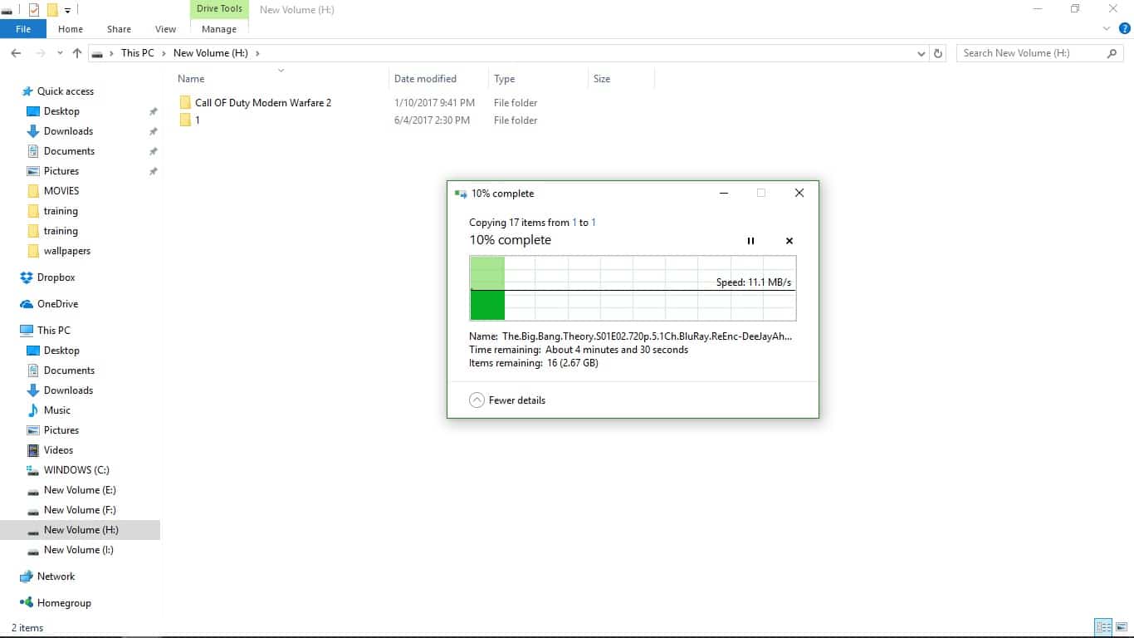This screenshot has height=638, width=1134.
Task: Switch to the Home ribbon tab
Action: pyautogui.click(x=71, y=29)
